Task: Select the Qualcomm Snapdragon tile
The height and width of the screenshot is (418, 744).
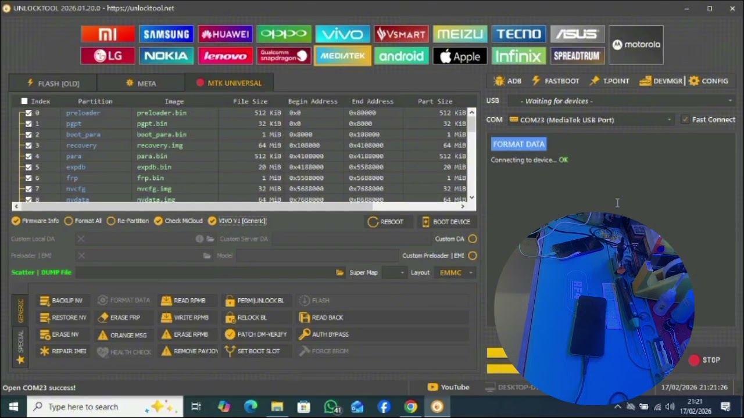Action: (x=284, y=56)
